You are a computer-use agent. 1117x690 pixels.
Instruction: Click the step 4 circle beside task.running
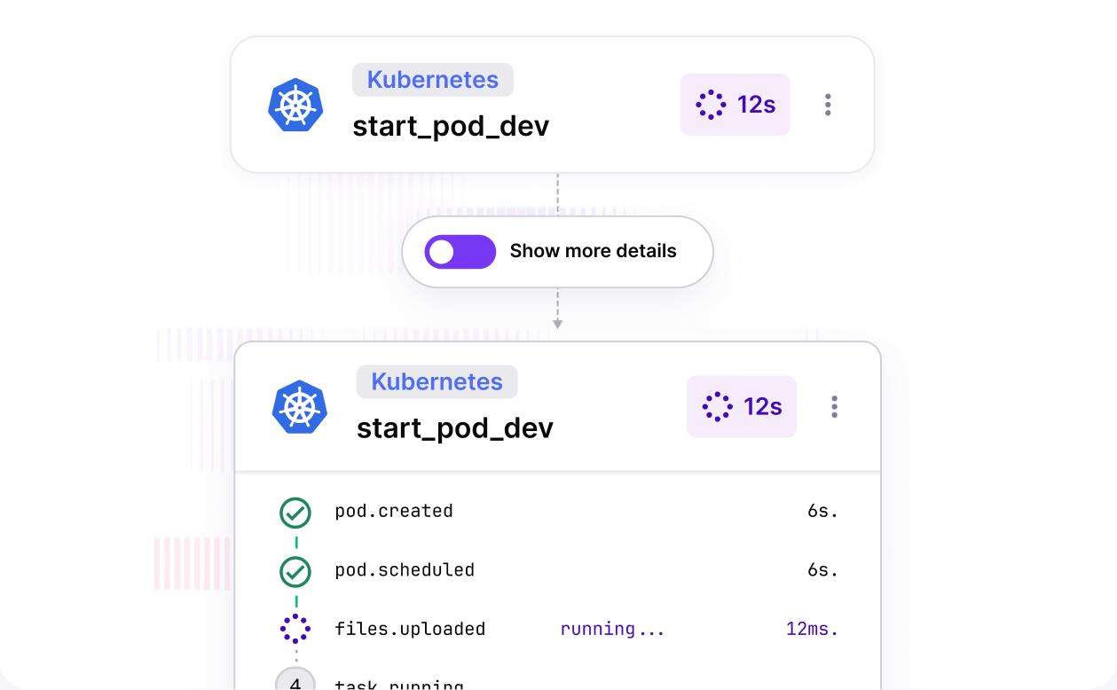point(295,679)
